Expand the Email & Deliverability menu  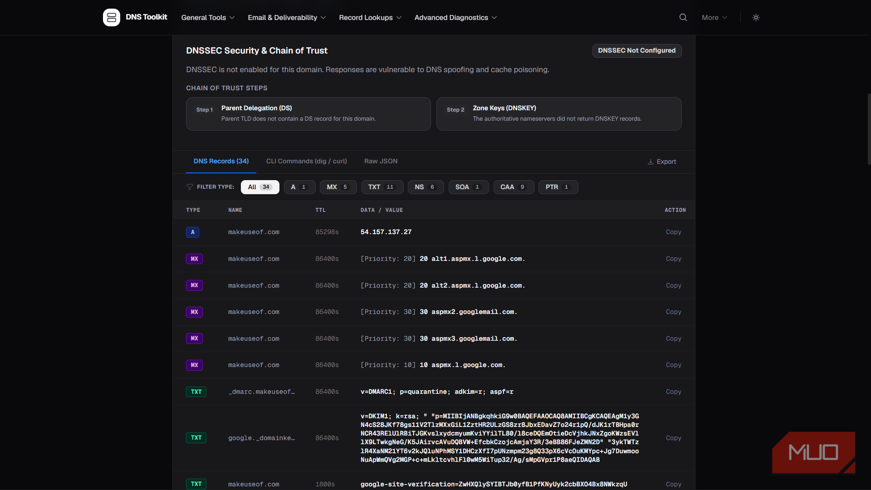(287, 17)
